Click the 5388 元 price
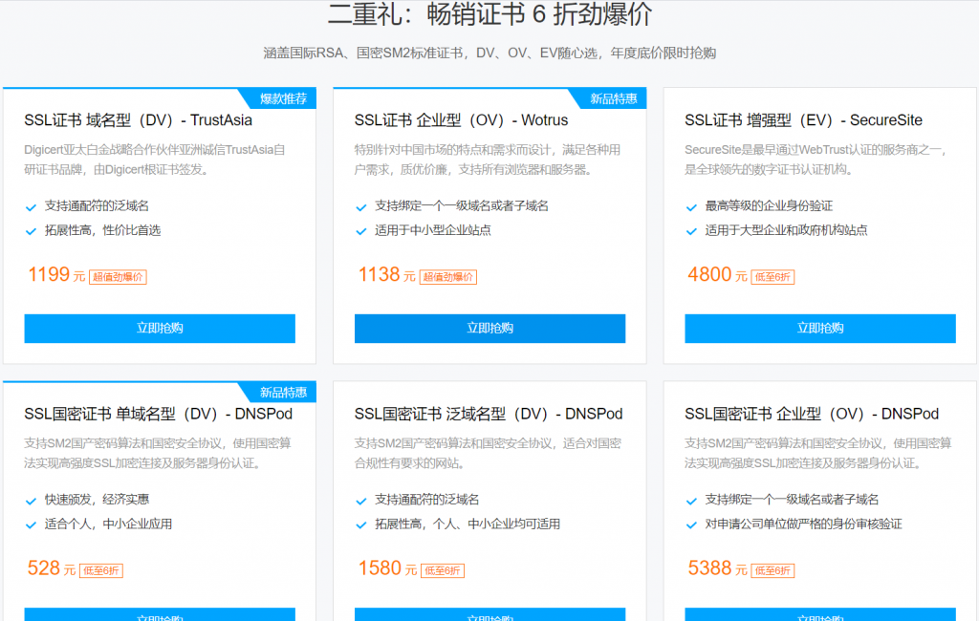The height and width of the screenshot is (621, 979). click(x=717, y=568)
